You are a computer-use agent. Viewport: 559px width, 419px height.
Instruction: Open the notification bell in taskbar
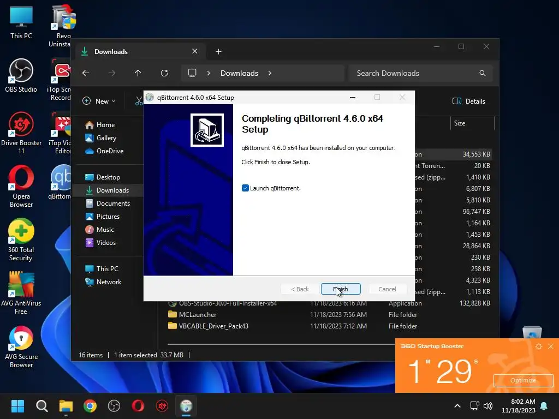coord(544,406)
